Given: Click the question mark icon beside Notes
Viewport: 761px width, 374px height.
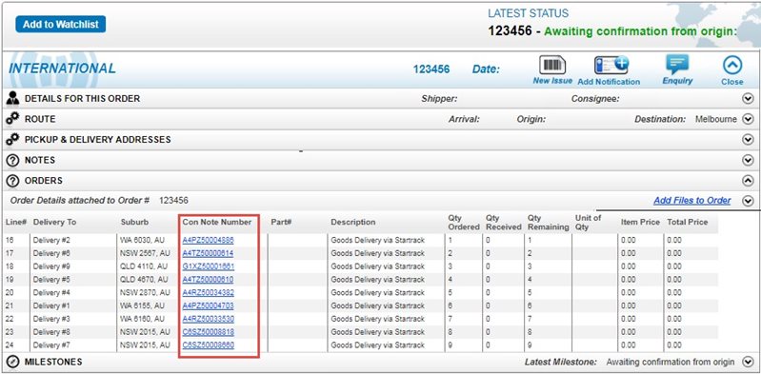Looking at the screenshot, I should point(13,160).
